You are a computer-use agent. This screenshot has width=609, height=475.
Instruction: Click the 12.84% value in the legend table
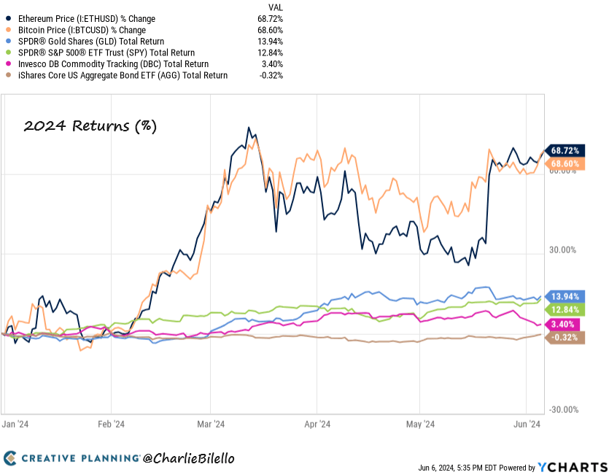(270, 53)
